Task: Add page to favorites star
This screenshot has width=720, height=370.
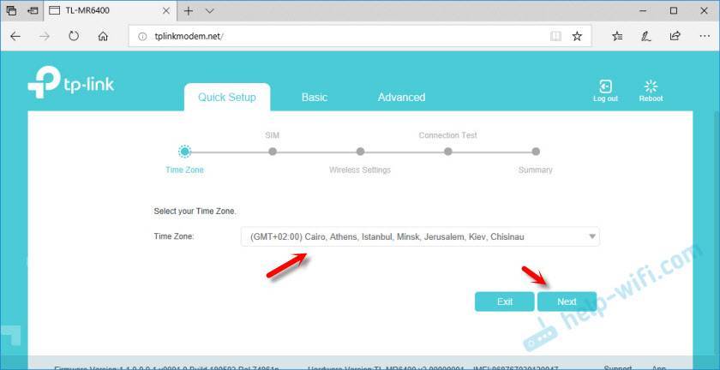Action: pos(577,36)
